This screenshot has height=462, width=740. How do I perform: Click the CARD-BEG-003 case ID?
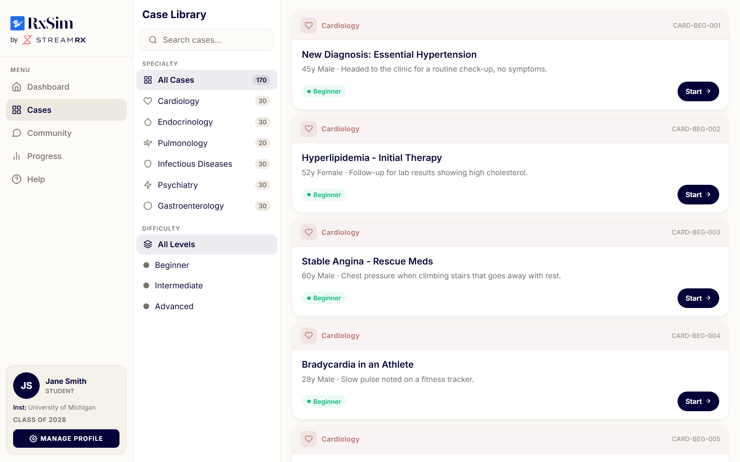click(x=696, y=232)
